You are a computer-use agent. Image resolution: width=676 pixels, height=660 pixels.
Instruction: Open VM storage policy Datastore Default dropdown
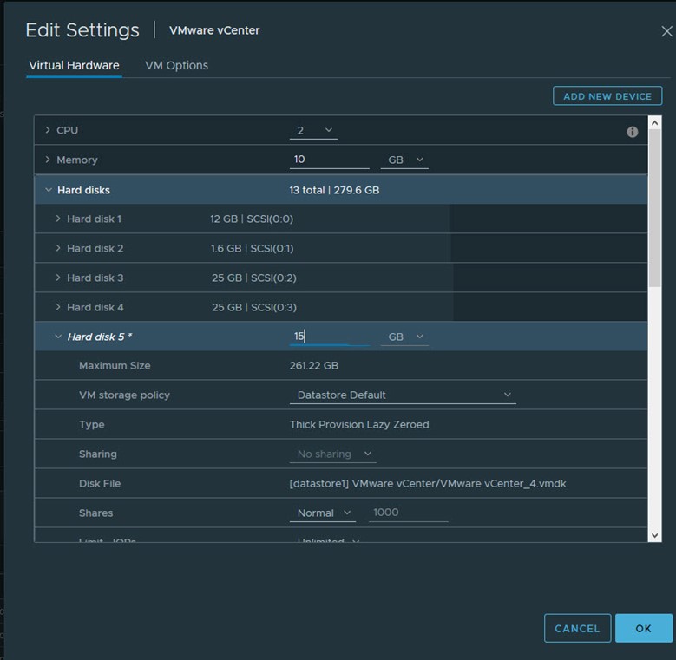(x=403, y=395)
